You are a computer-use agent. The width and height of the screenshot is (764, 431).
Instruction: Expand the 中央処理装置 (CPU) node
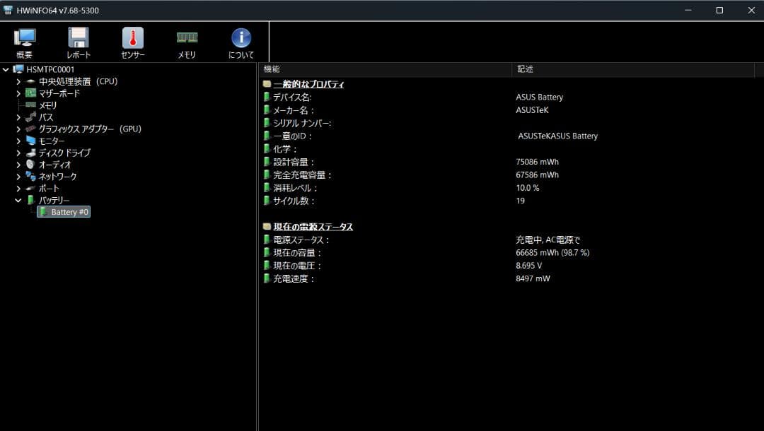(x=18, y=81)
